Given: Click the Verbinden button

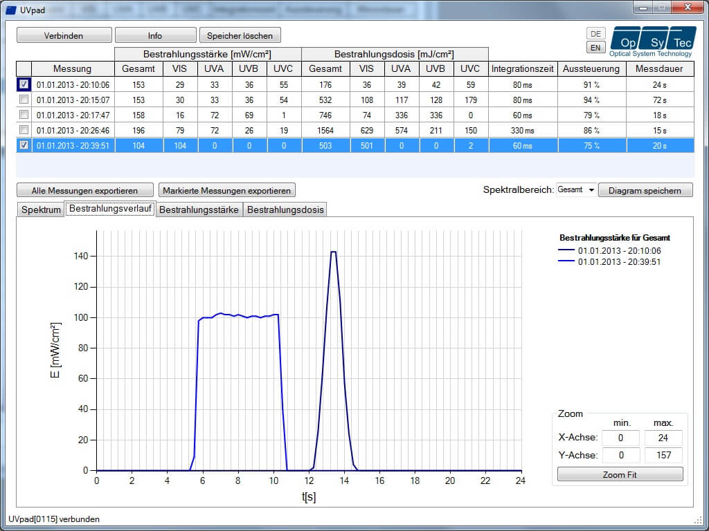Looking at the screenshot, I should [64, 34].
